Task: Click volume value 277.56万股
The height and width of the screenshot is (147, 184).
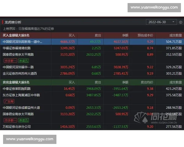Action: point(174,126)
